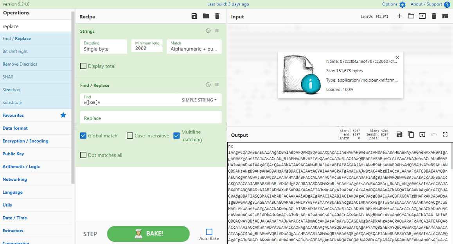Open the Options link
Viewport: 453px width, 244px height.
tap(390, 4)
